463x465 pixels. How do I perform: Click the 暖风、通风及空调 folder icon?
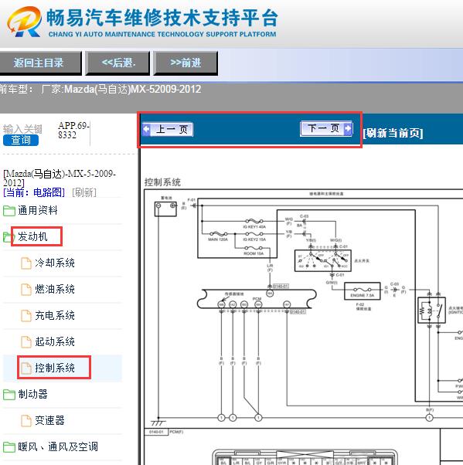(9, 447)
